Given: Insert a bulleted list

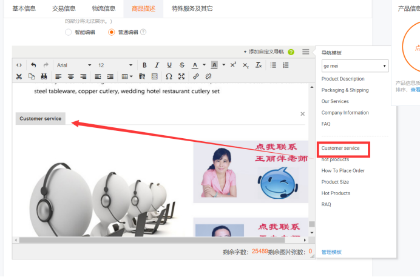Looking at the screenshot, I should [273, 65].
